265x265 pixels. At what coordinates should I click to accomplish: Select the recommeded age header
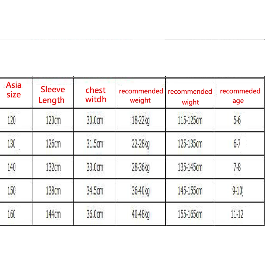pos(240,93)
